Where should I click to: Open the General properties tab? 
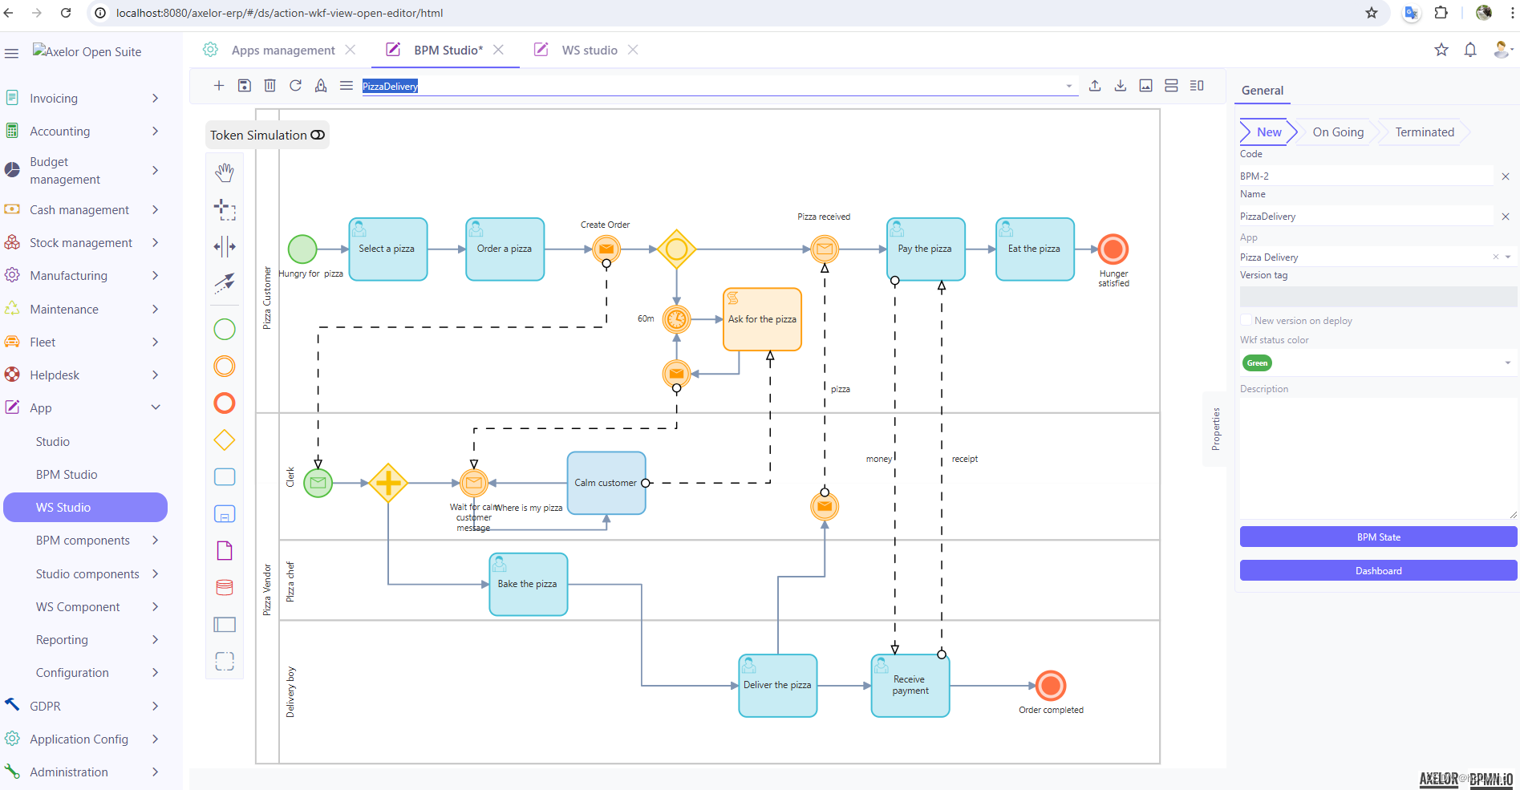1263,91
